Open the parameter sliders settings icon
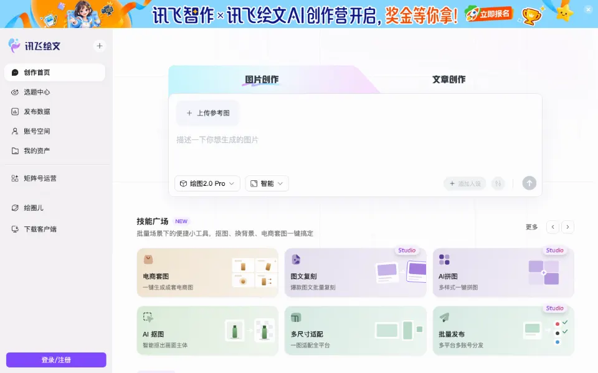Screen dimensions: 598x373 coord(498,183)
